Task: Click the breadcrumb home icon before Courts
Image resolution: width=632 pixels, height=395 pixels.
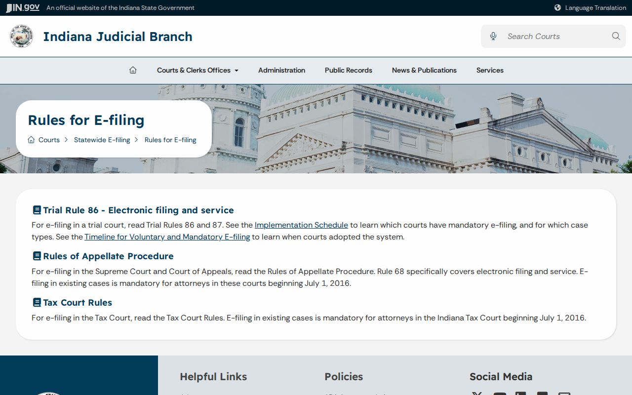Action: tap(31, 140)
